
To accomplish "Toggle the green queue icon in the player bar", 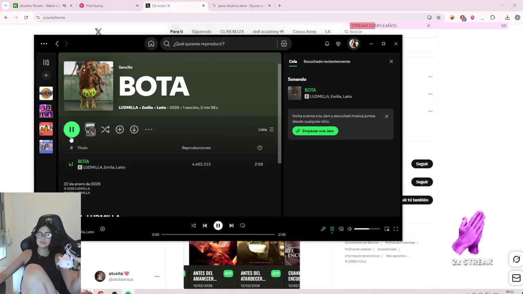I will coord(332,229).
